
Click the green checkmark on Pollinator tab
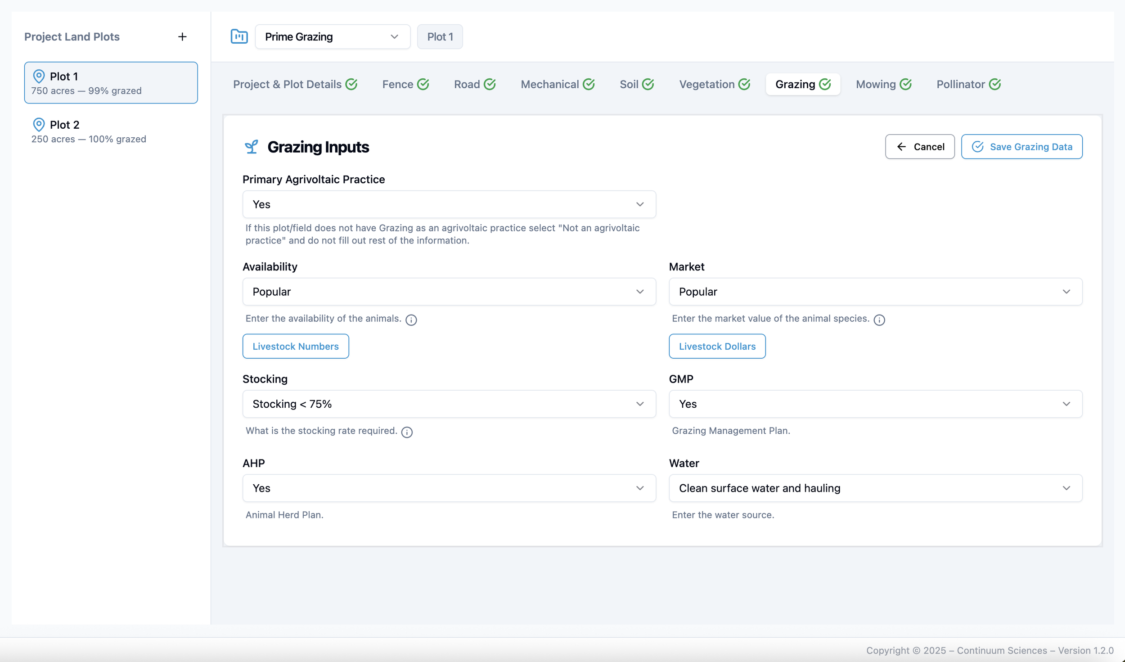point(995,85)
